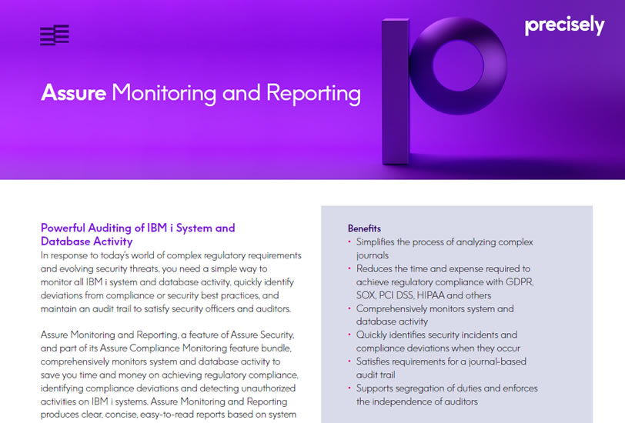Click the 'Powerful Auditing of IBM i System and Database Activity' heading

[138, 235]
